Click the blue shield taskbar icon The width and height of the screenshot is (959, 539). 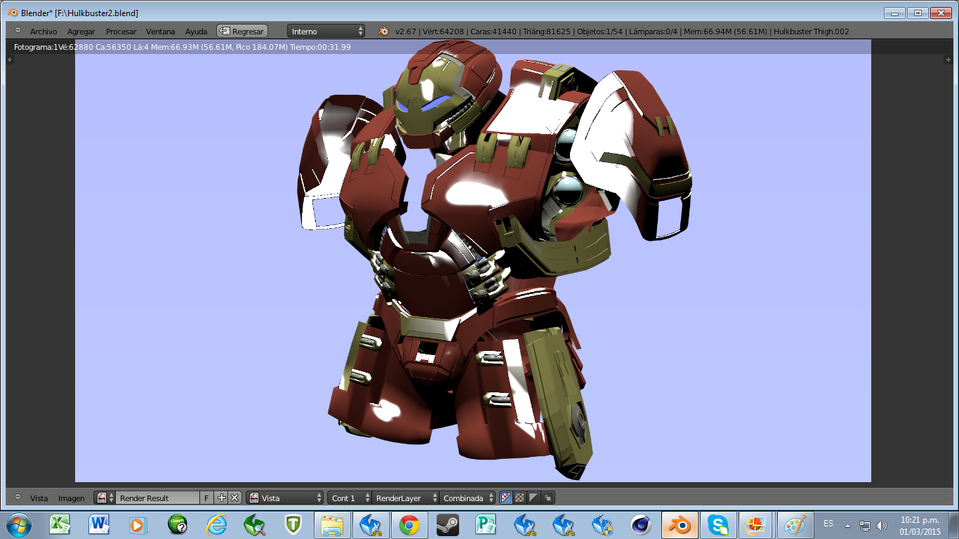[602, 525]
